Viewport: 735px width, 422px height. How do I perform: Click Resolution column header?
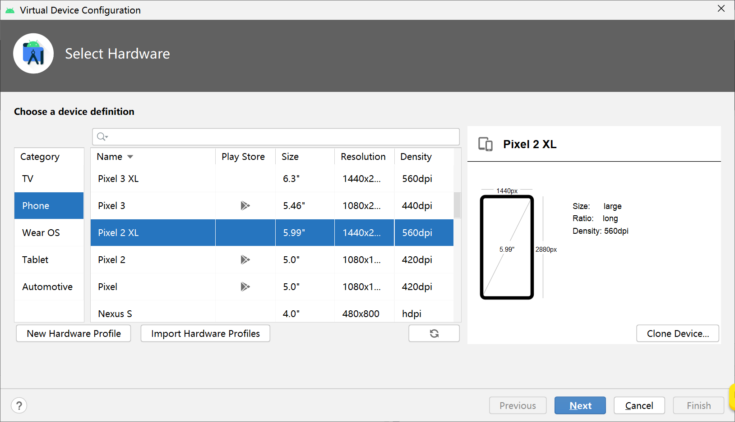click(x=364, y=157)
